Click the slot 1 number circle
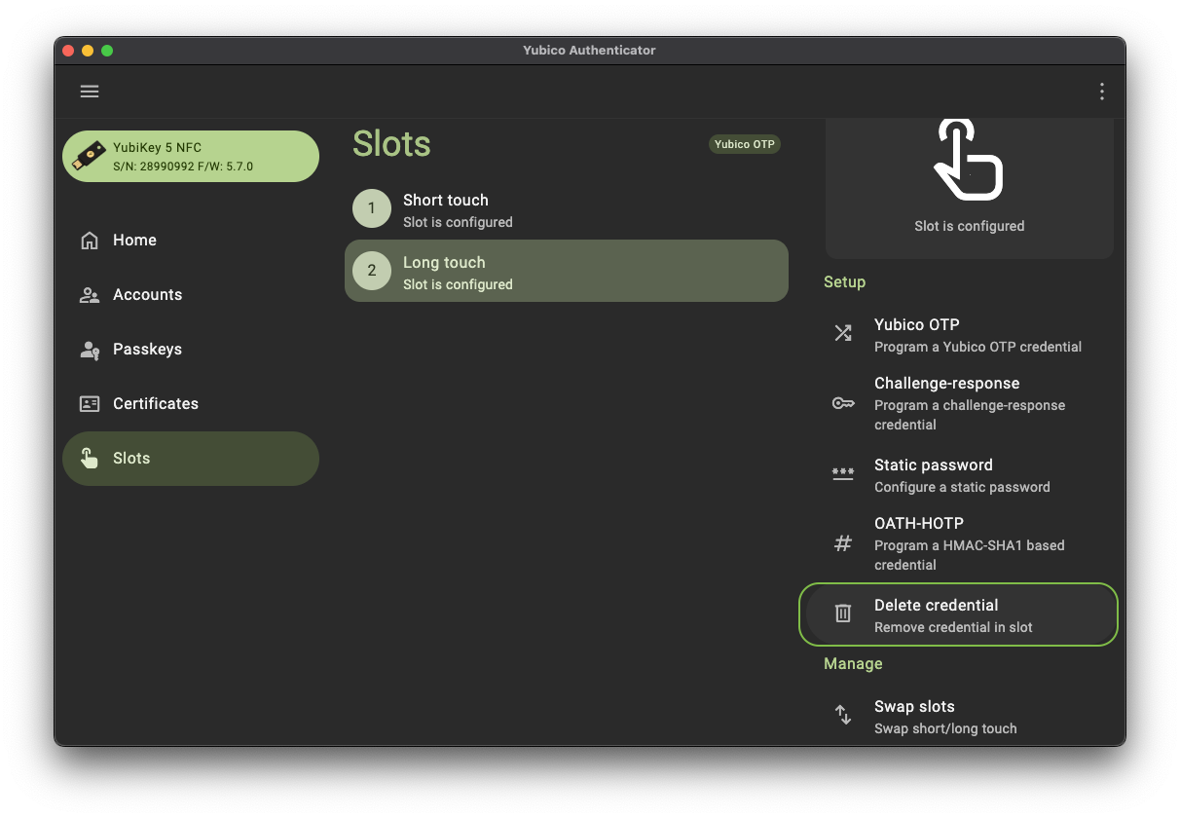 372,208
